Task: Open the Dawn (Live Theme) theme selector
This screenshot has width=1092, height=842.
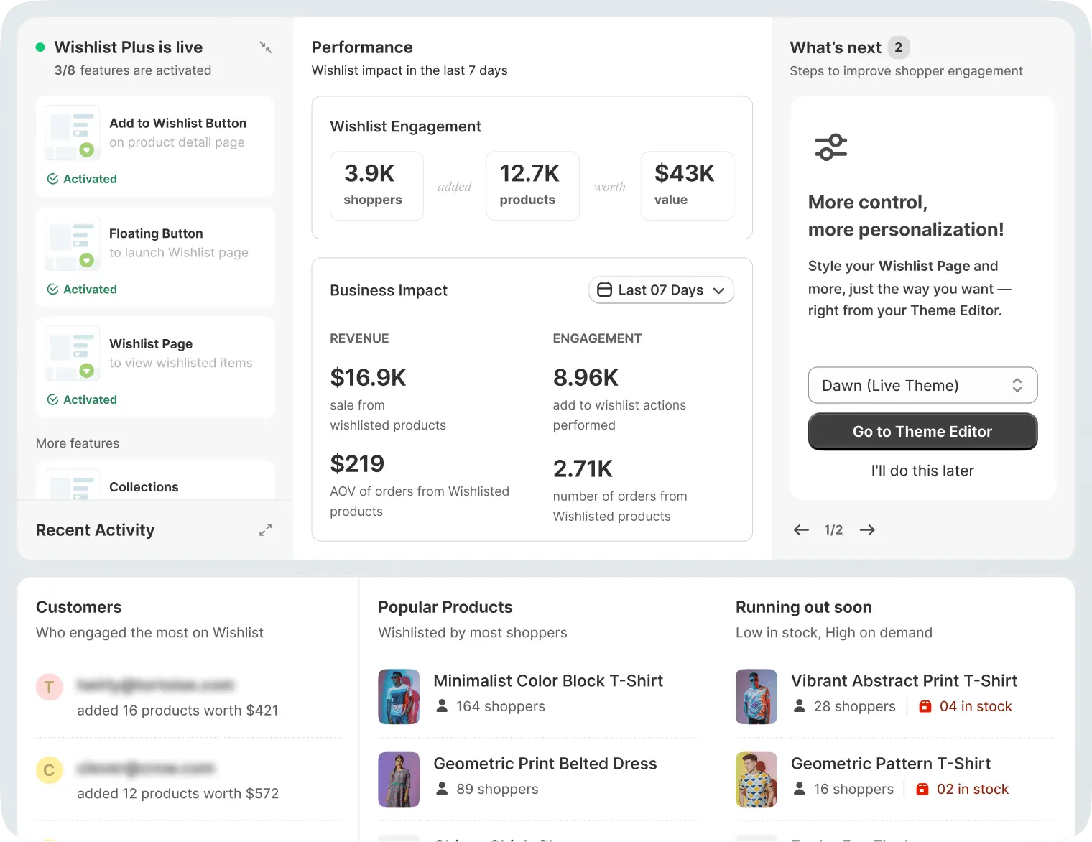Action: tap(922, 385)
